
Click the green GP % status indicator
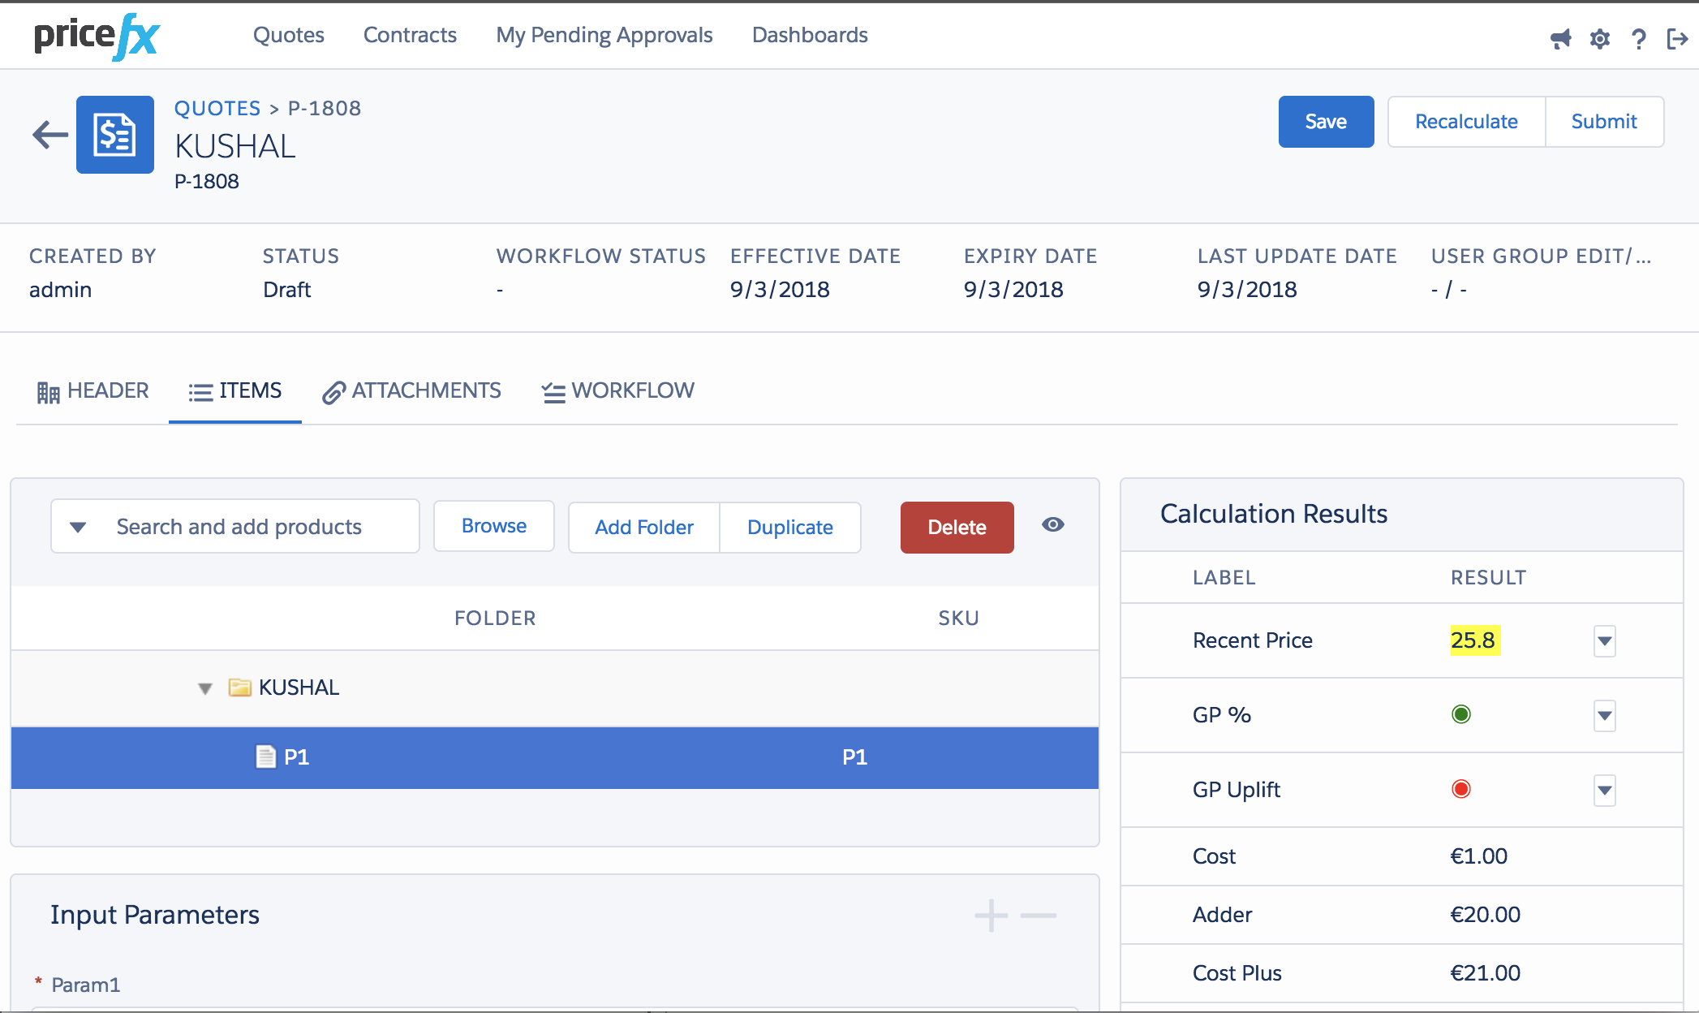[1460, 714]
